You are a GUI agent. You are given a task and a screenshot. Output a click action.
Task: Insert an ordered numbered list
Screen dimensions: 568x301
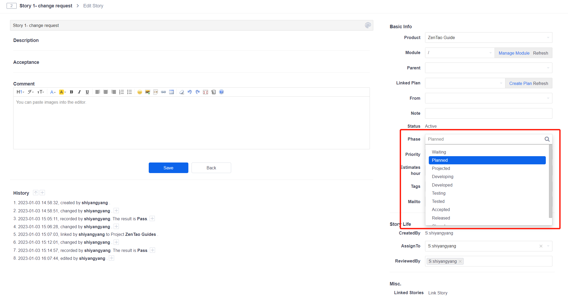[x=122, y=92]
